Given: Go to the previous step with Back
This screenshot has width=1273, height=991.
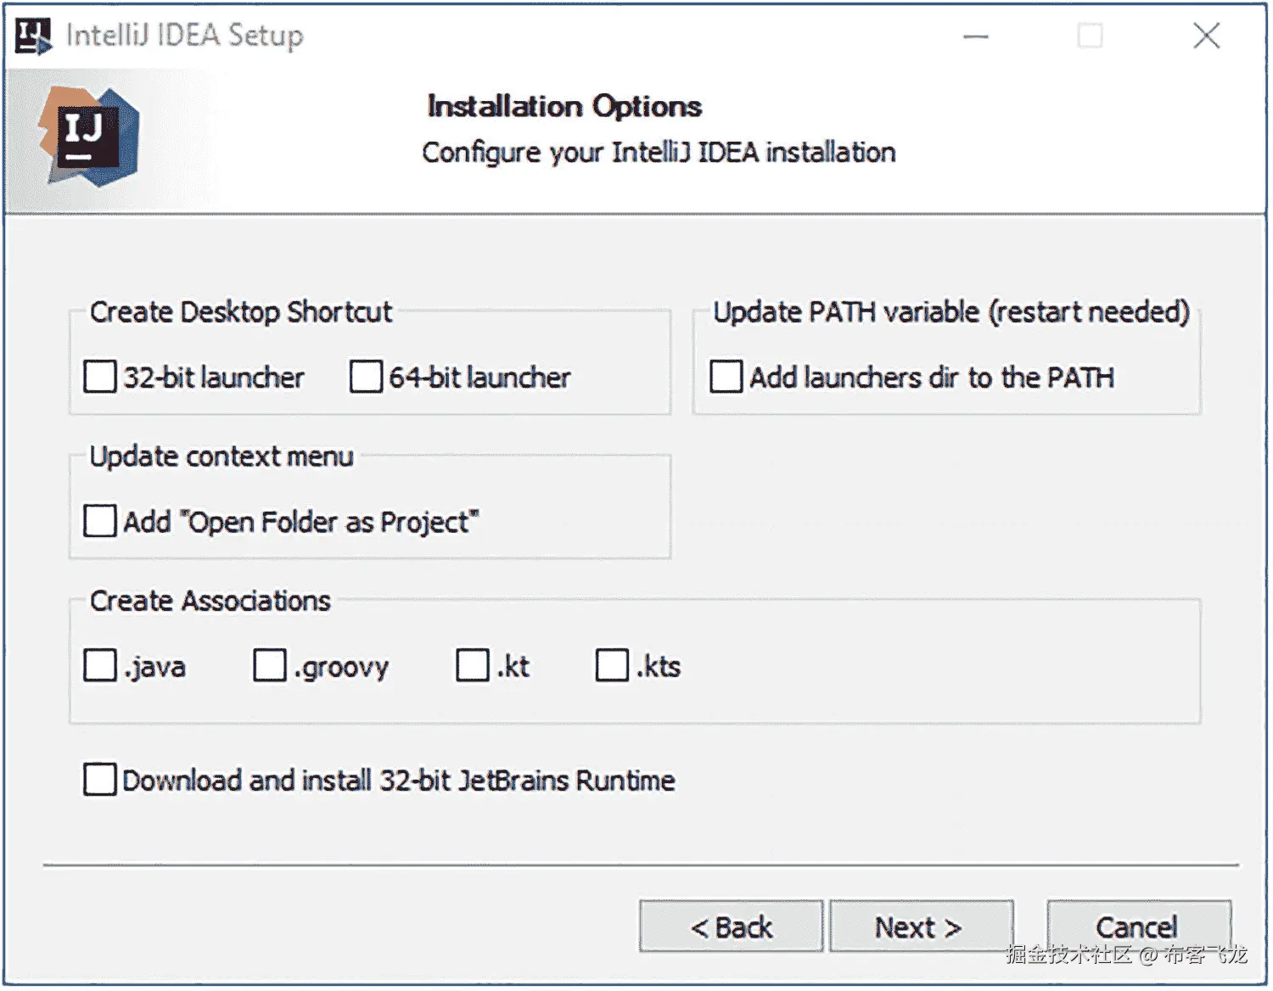Looking at the screenshot, I should tap(731, 927).
